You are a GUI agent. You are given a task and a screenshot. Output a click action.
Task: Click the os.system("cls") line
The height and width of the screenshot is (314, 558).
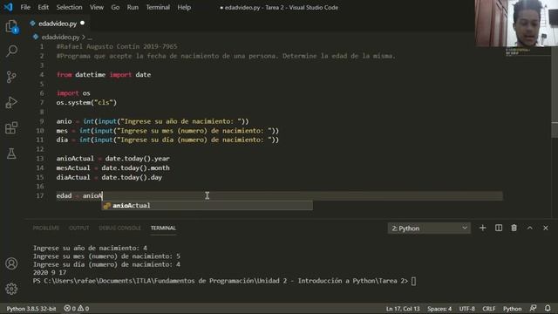coord(86,103)
